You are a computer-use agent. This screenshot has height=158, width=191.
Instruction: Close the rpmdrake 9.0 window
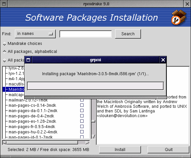tap(187, 4)
